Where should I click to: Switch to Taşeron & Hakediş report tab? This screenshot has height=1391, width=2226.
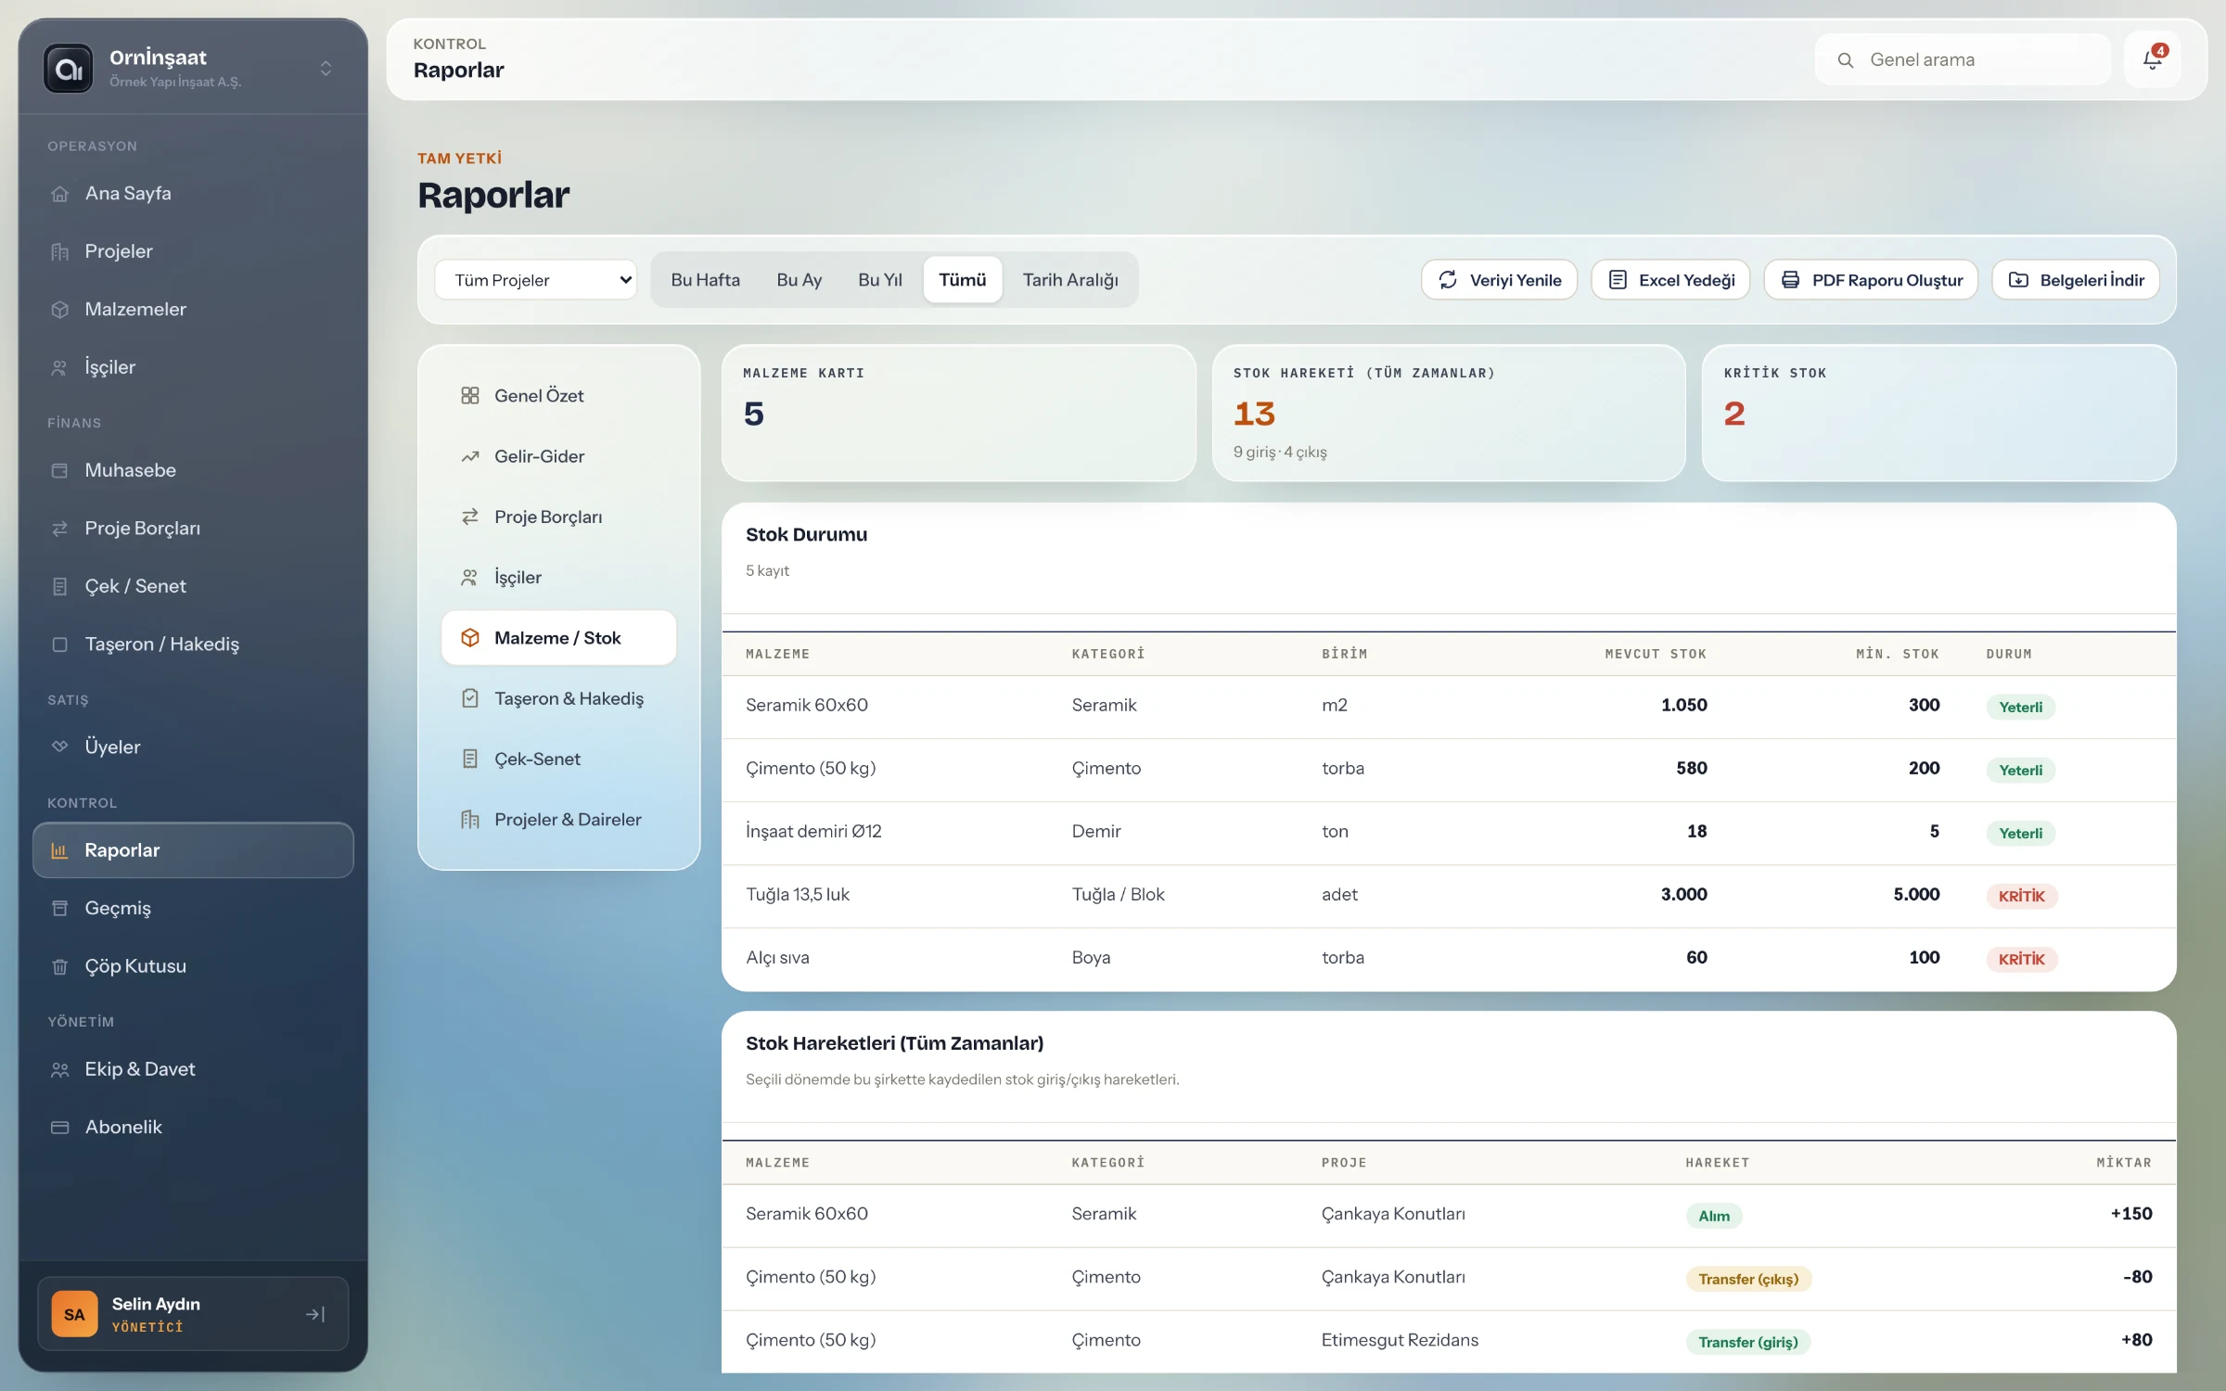(x=558, y=698)
